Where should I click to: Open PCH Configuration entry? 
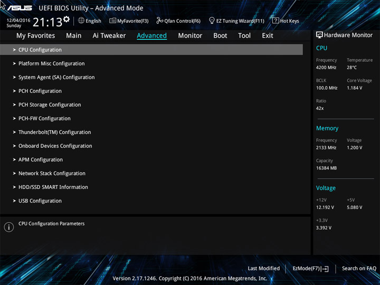click(x=40, y=91)
